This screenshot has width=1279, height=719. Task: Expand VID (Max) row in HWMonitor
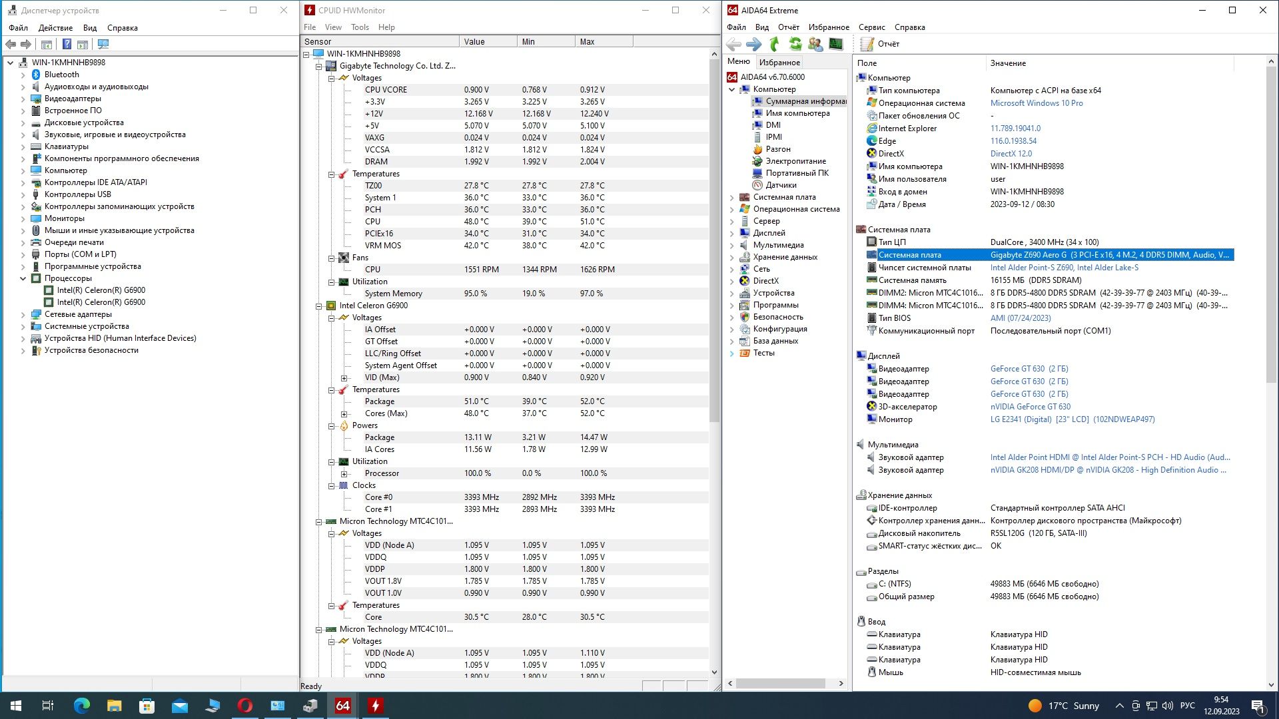(344, 377)
